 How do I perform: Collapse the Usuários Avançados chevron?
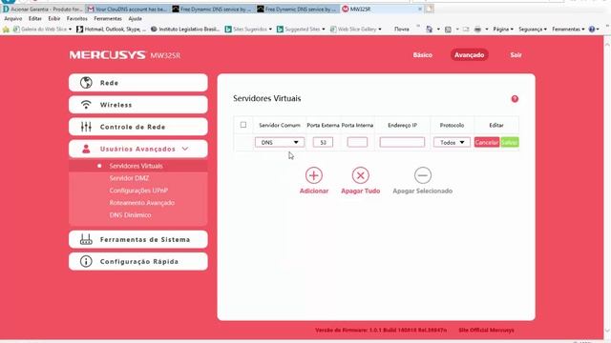(x=185, y=149)
